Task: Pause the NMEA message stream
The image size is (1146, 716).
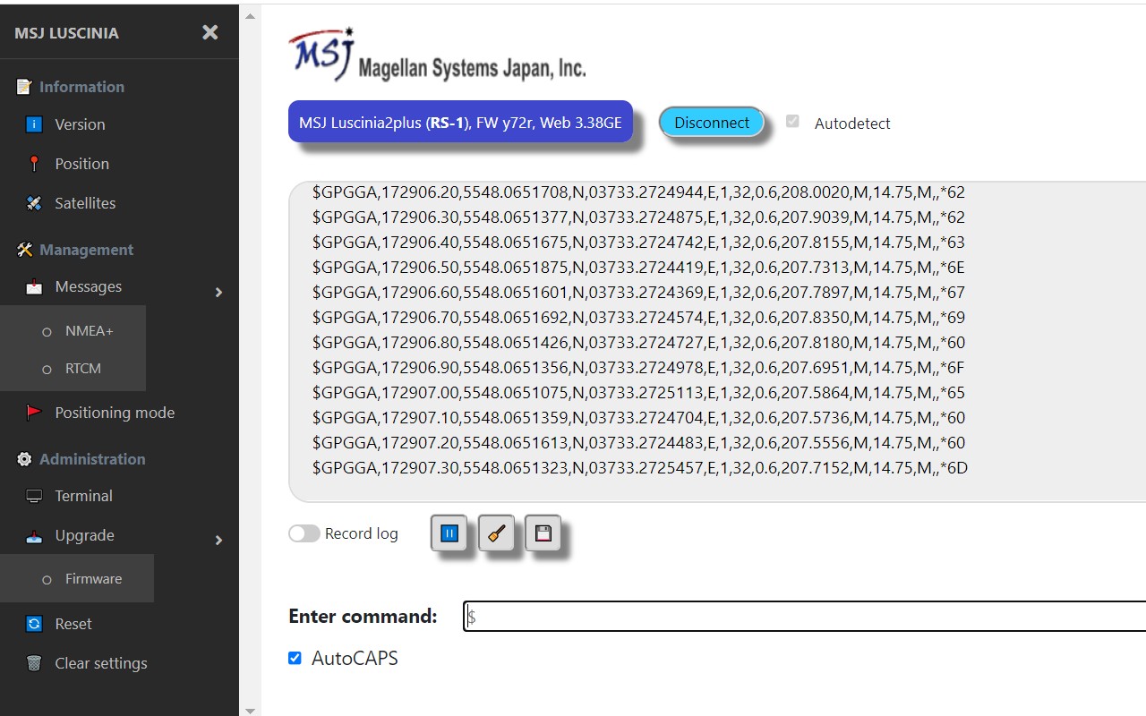Action: pyautogui.click(x=449, y=533)
